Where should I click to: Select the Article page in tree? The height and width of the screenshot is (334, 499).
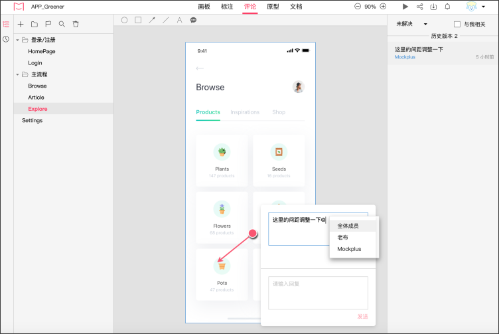tap(36, 97)
